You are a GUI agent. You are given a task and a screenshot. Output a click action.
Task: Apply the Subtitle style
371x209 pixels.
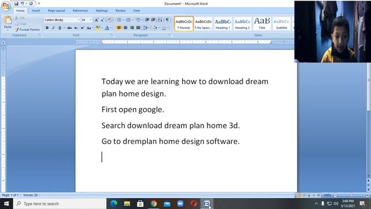point(282,24)
